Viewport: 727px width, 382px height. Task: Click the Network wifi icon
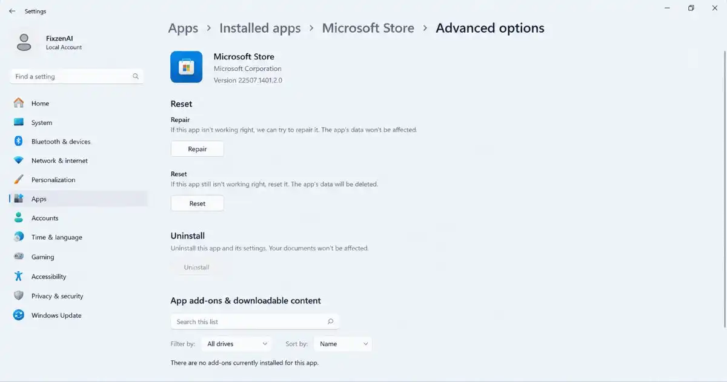(x=19, y=160)
